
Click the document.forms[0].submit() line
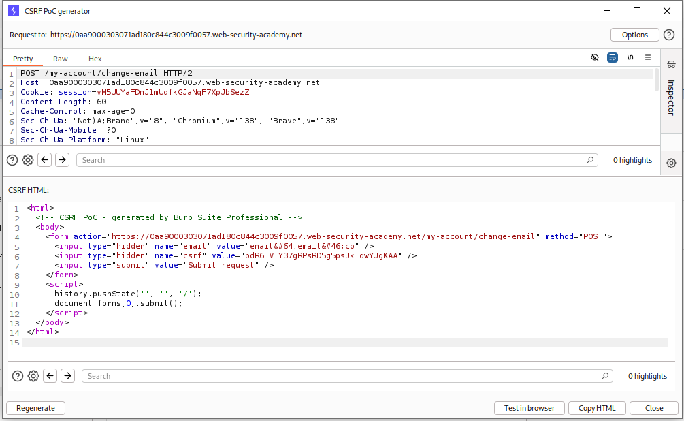[118, 303]
